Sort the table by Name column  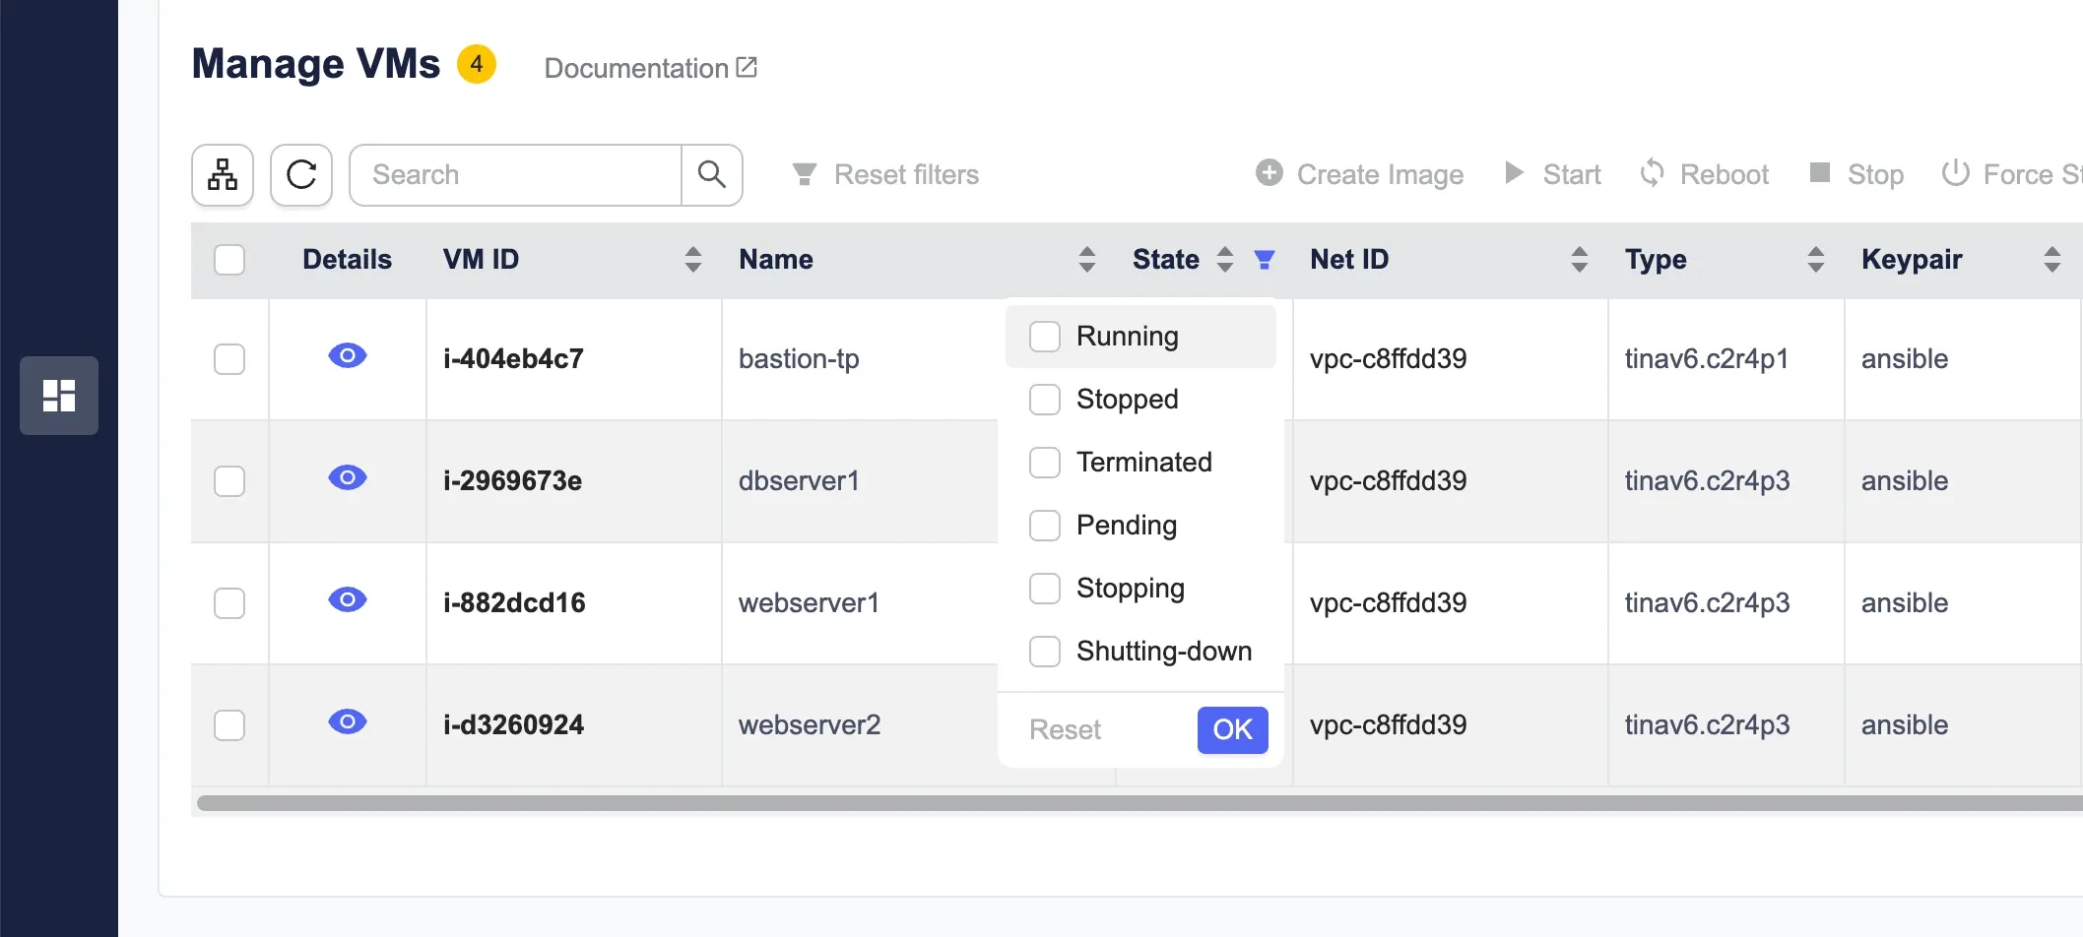(1087, 260)
